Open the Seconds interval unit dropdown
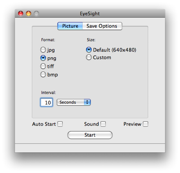180x173 pixels. tap(74, 102)
